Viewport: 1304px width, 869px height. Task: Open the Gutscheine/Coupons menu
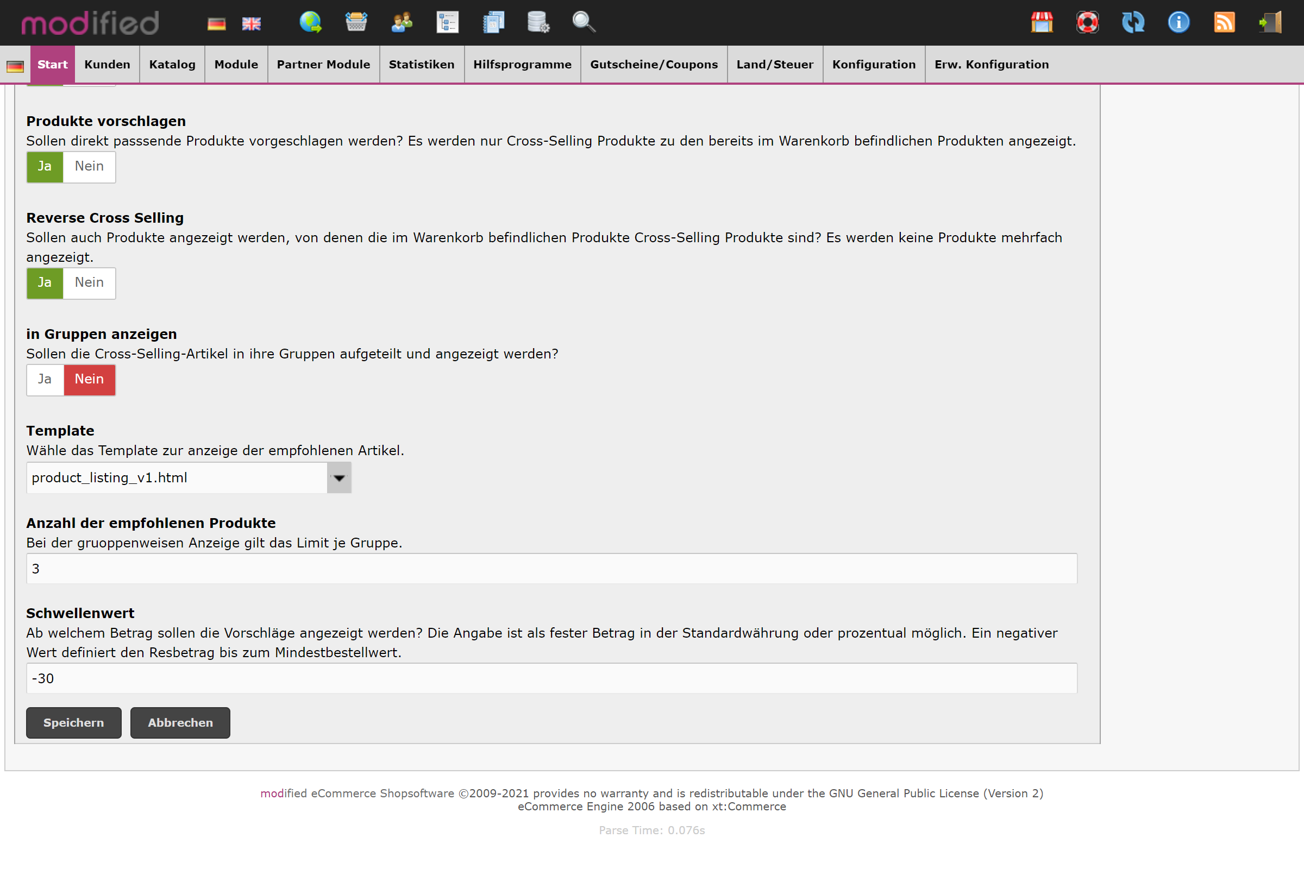pyautogui.click(x=654, y=64)
